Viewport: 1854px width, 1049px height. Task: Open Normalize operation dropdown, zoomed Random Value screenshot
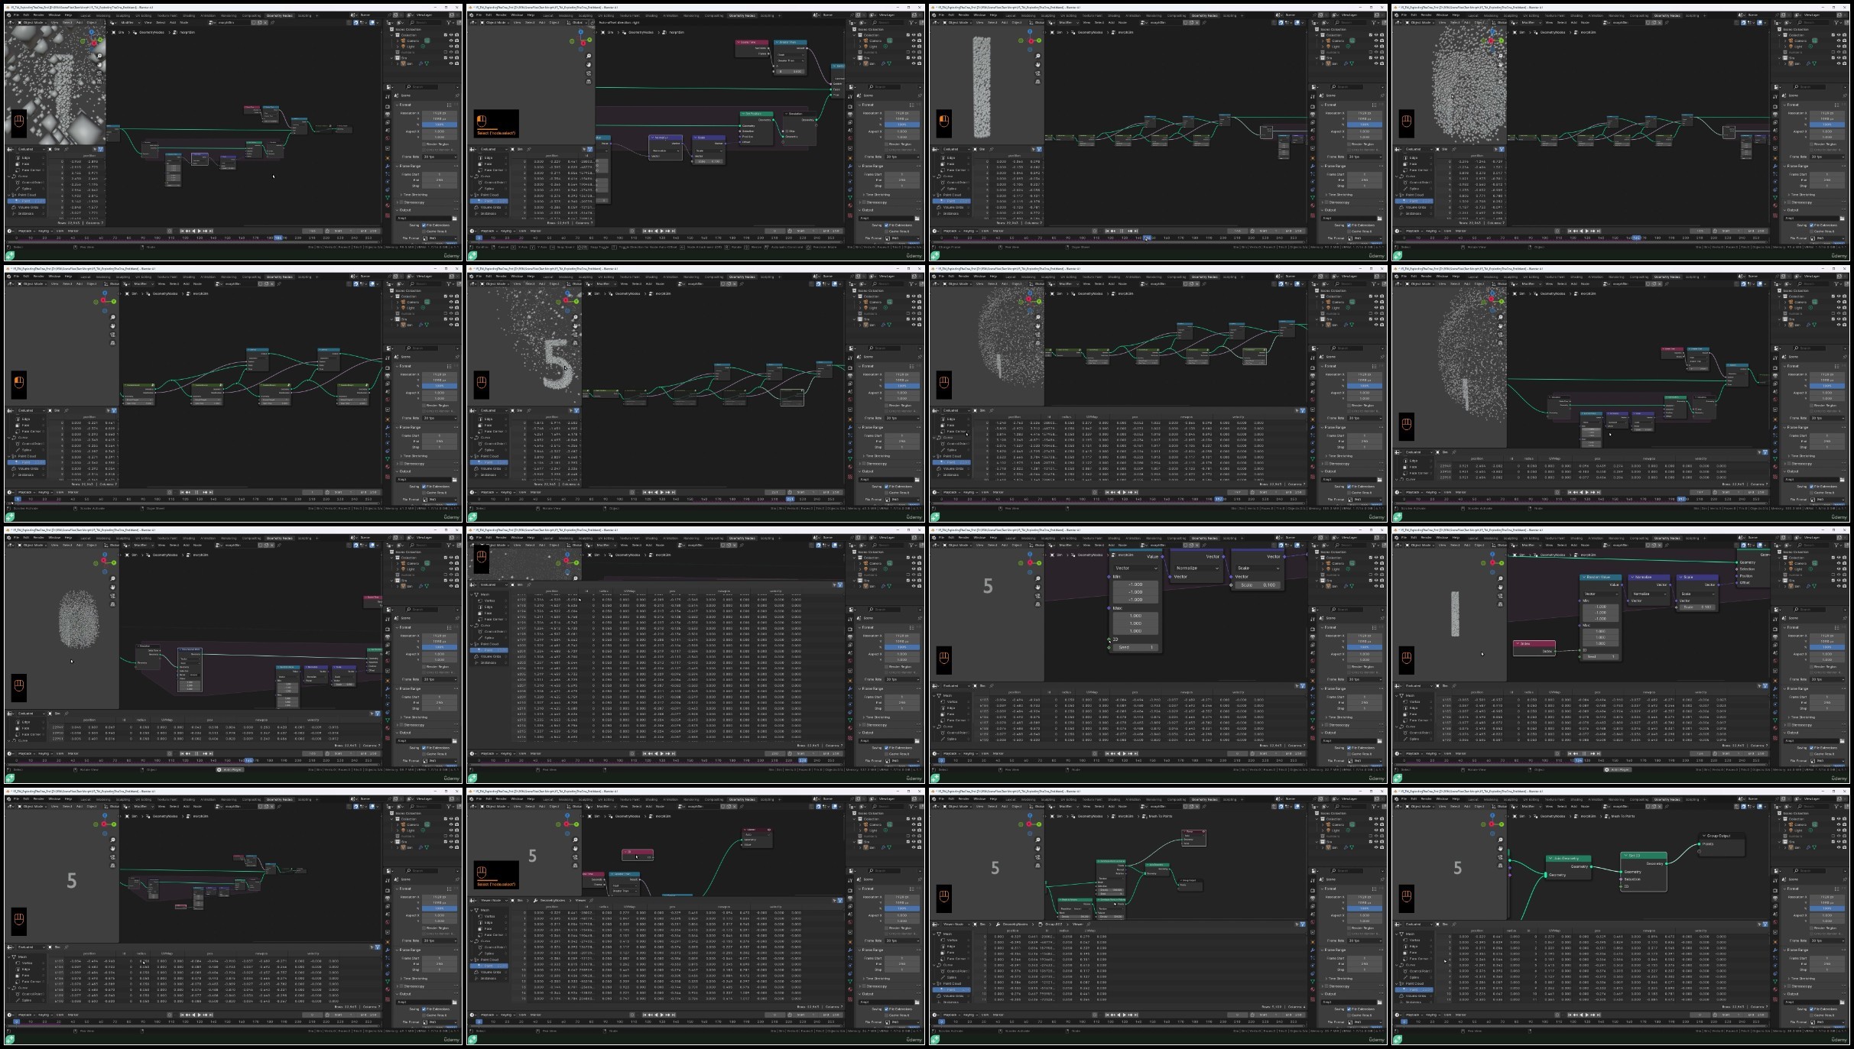(x=1196, y=568)
